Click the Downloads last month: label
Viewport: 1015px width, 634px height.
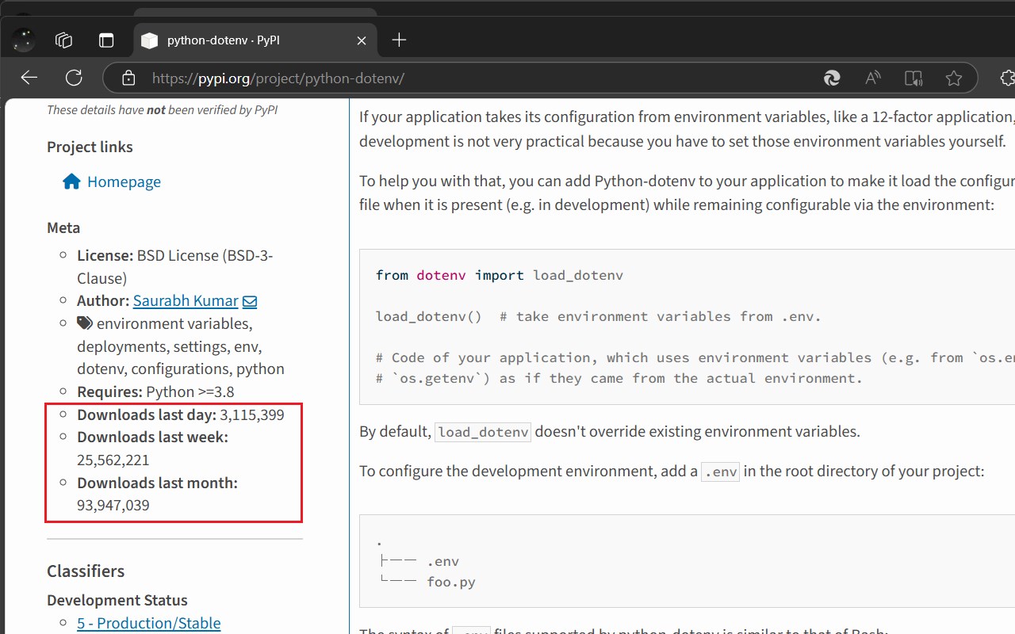pyautogui.click(x=157, y=483)
